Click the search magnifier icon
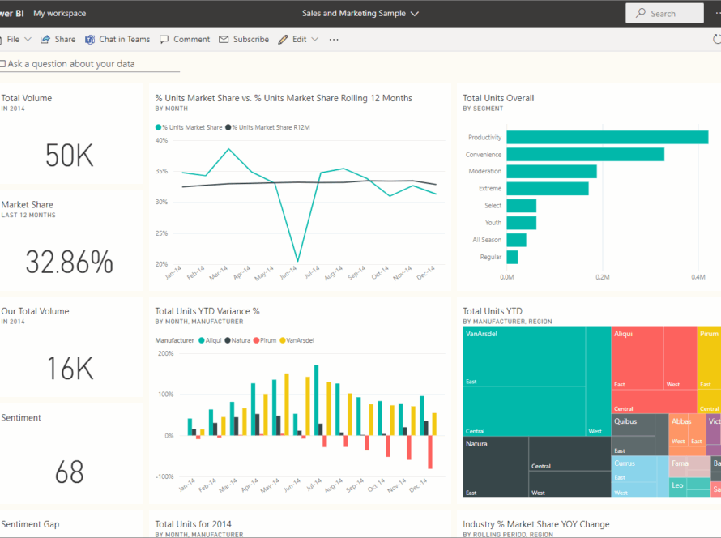721x538 pixels. tap(641, 14)
